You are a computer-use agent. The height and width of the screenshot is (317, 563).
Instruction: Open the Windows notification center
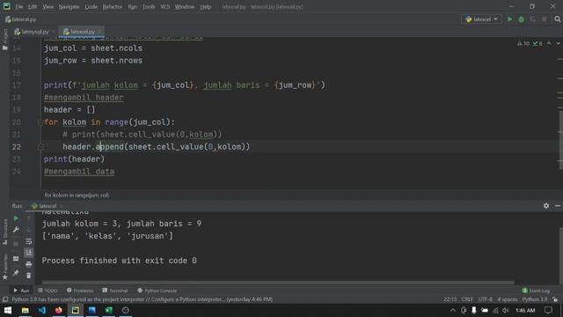pos(548,310)
